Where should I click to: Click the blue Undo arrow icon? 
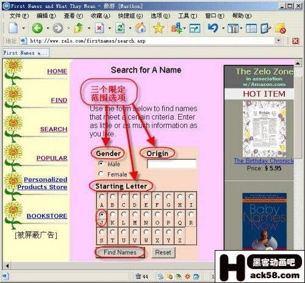213,28
